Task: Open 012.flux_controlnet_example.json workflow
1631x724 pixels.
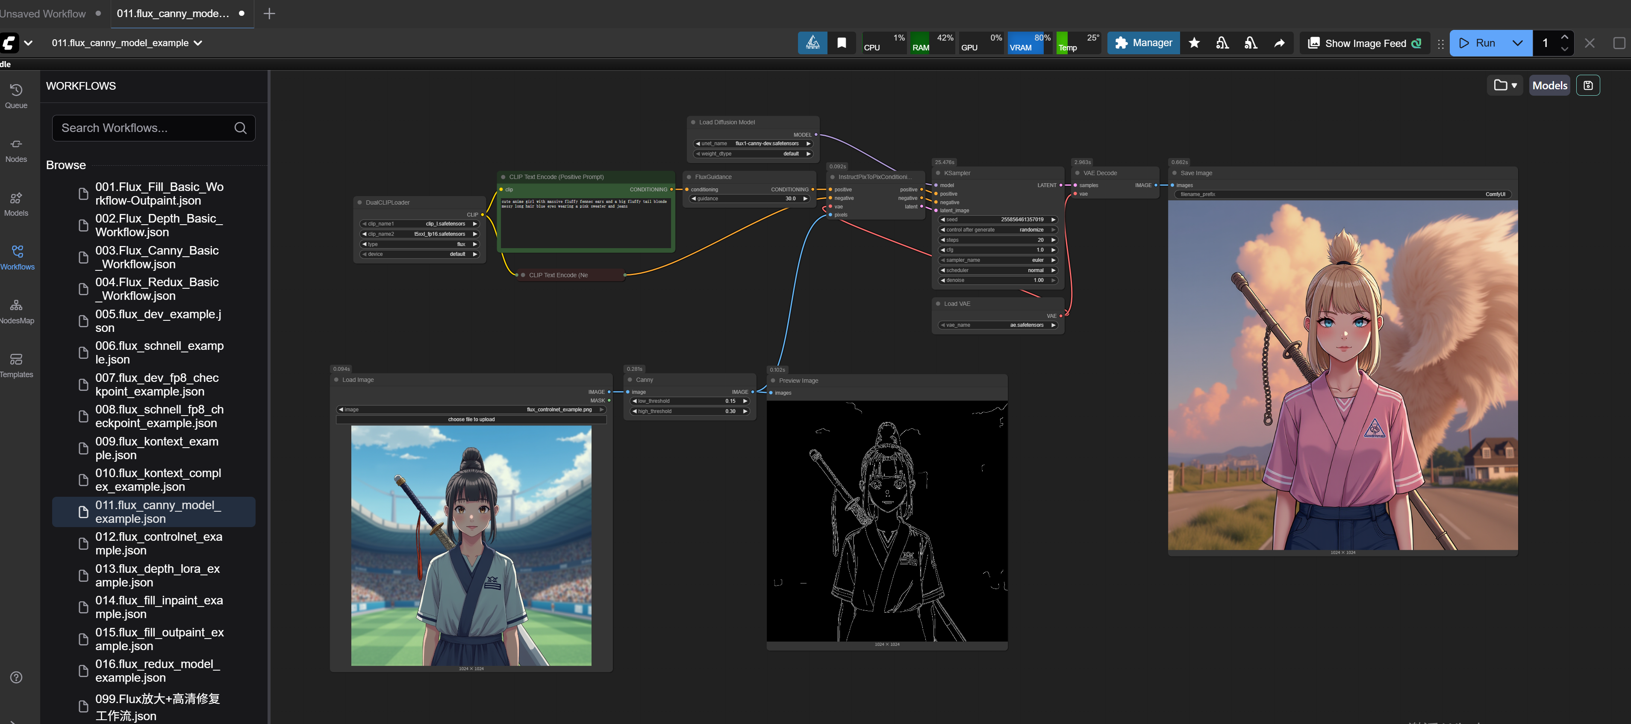Action: [158, 543]
